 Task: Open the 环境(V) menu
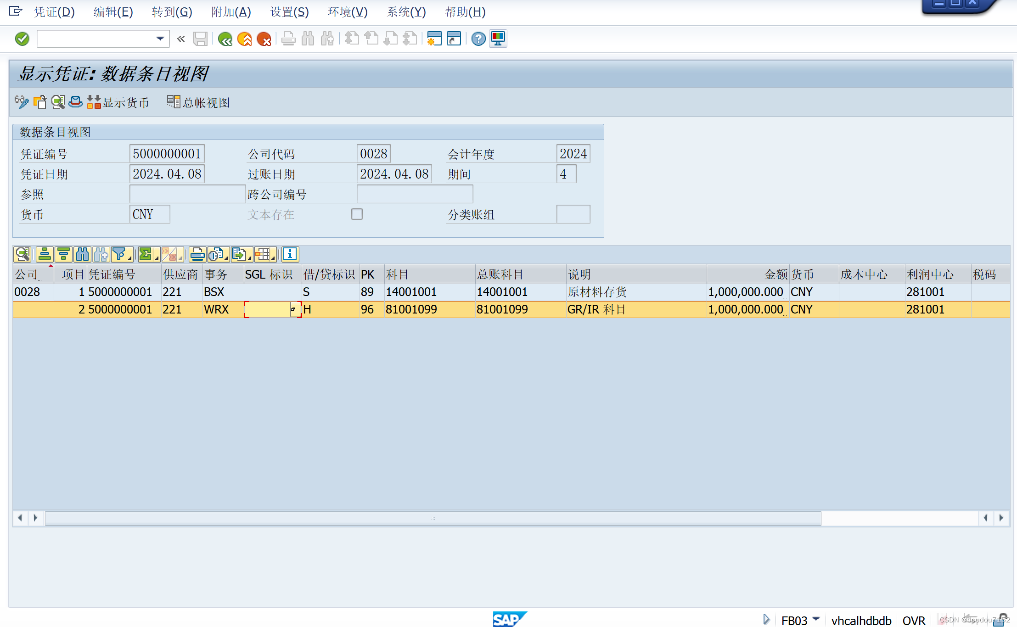coord(348,12)
